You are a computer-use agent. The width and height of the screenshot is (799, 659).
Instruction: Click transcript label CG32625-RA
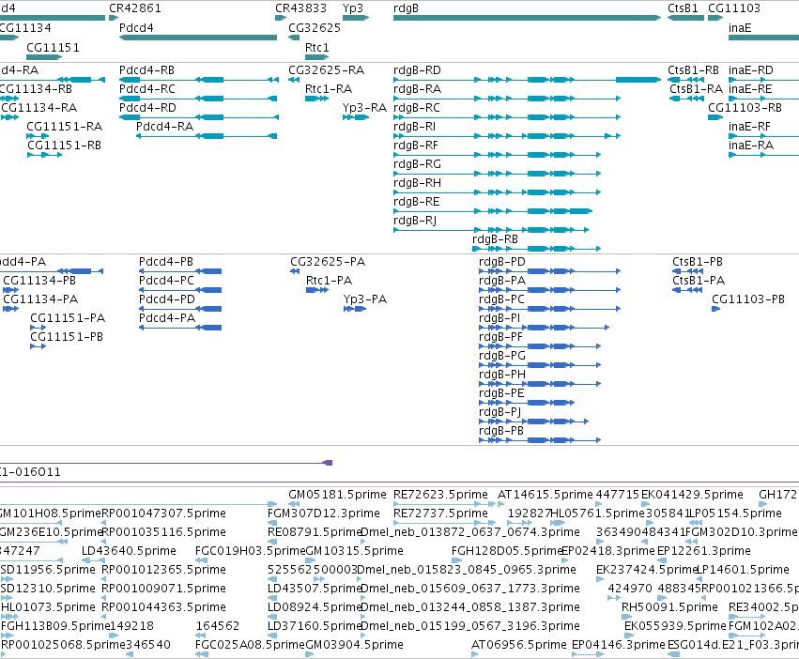click(x=326, y=70)
